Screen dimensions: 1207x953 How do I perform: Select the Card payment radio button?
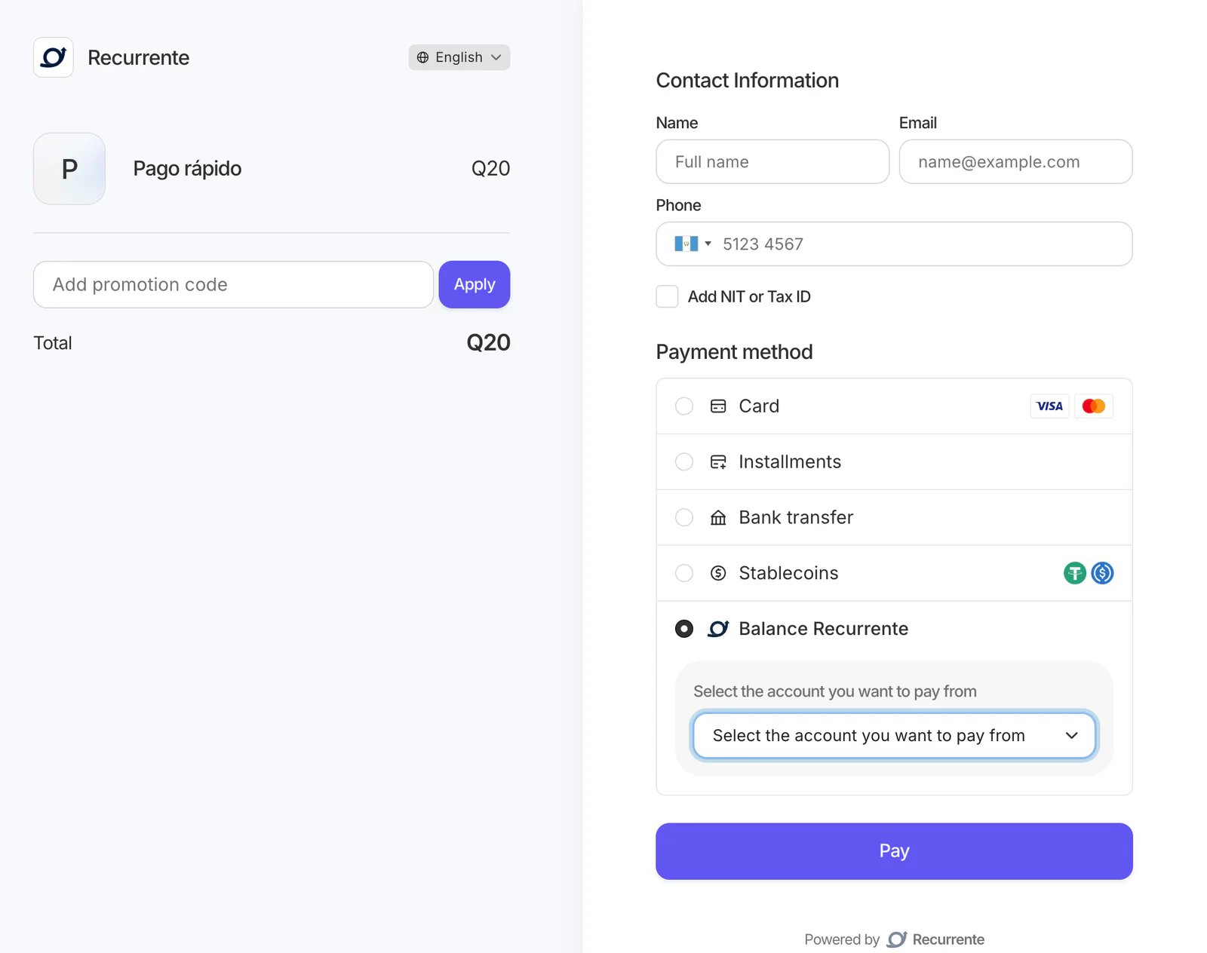684,406
